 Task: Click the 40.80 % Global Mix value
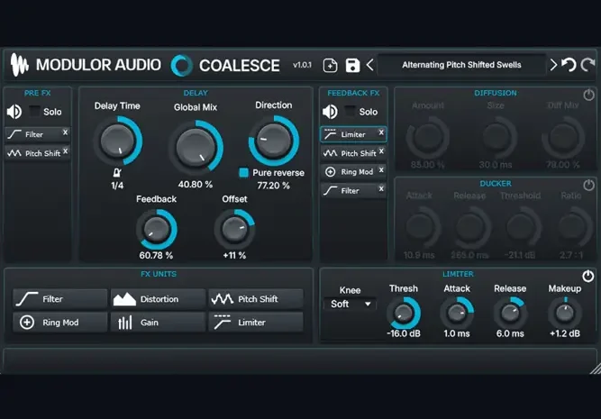tap(196, 185)
